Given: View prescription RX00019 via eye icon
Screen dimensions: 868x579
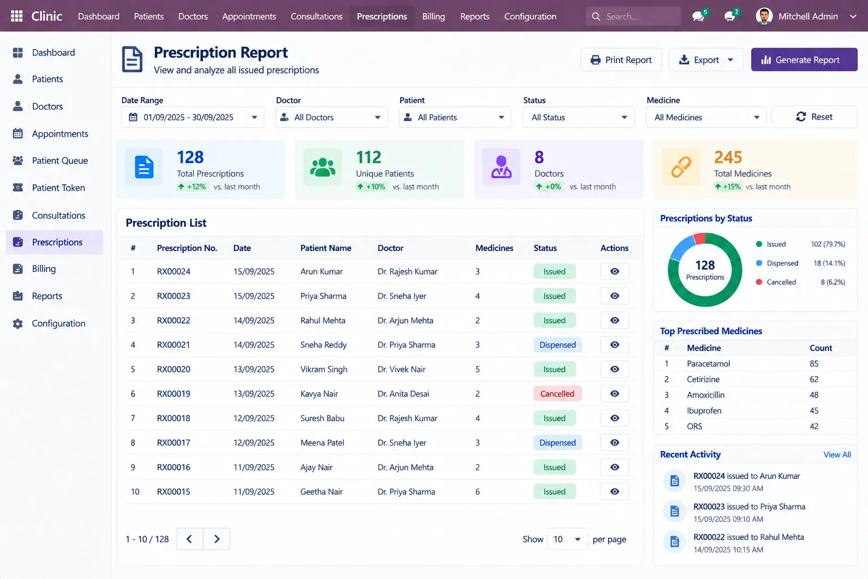Looking at the screenshot, I should [615, 394].
